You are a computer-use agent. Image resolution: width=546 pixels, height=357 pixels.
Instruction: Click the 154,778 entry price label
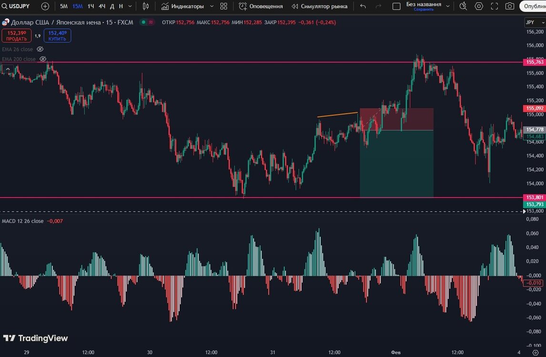coord(535,129)
